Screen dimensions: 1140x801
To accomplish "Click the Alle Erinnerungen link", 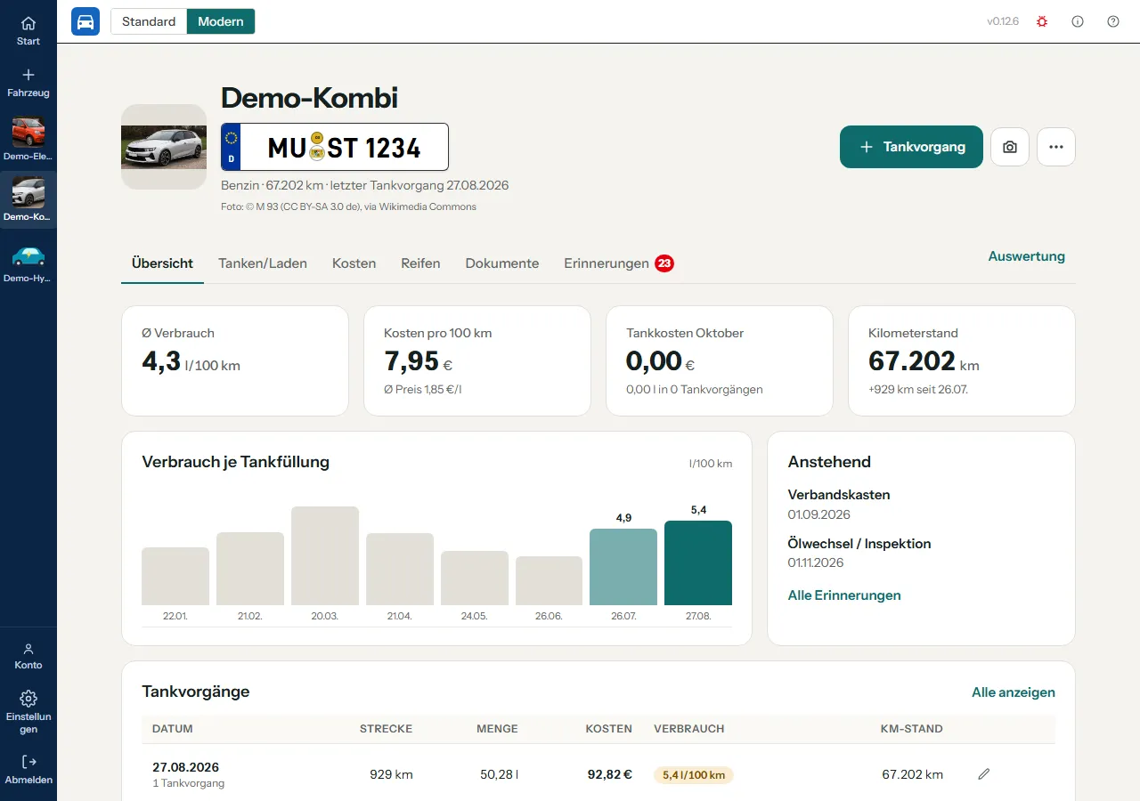I will click(x=844, y=595).
